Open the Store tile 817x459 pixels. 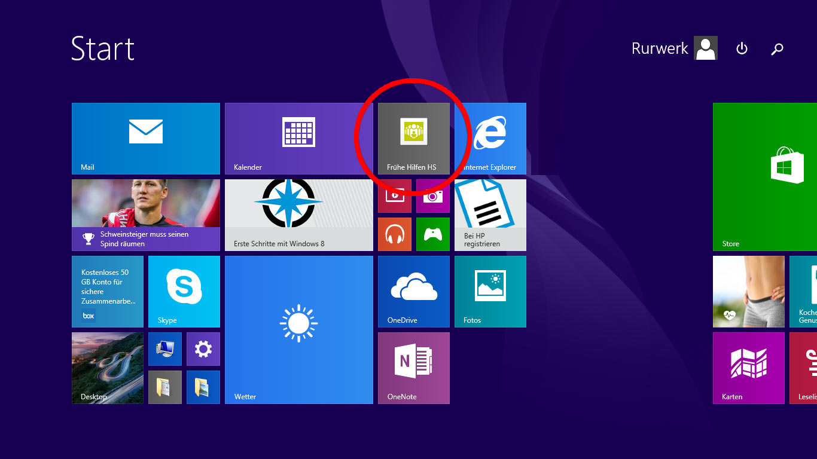tap(765, 177)
